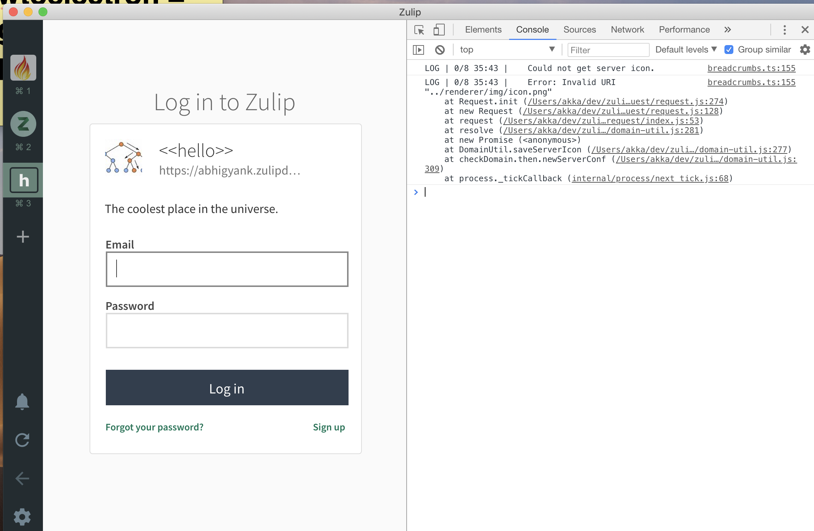This screenshot has width=814, height=531.
Task: Open domain-util.js:281 stack link
Action: click(601, 131)
